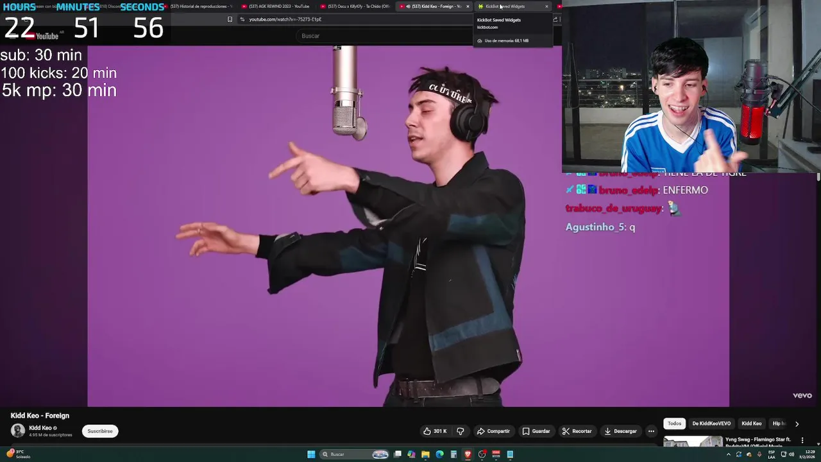Click the YouTube logo
This screenshot has height=462, width=821.
42,36
